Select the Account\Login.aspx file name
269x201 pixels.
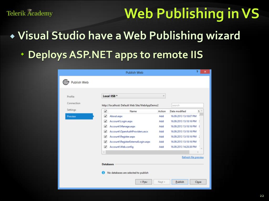pos(121,121)
